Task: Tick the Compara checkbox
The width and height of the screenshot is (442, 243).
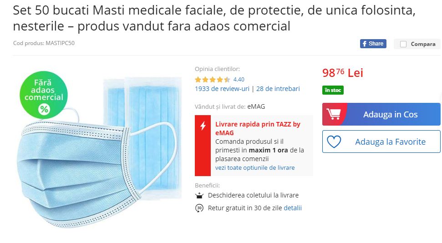Action: point(403,44)
